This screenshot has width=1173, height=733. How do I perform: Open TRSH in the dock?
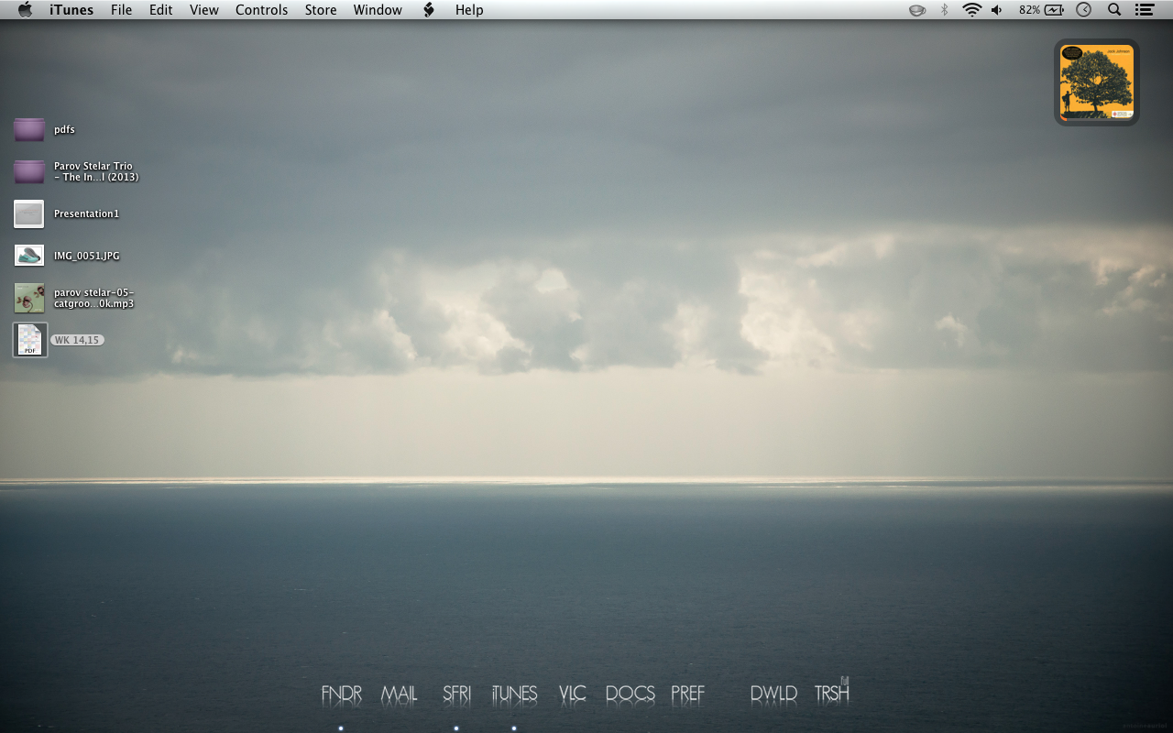click(x=832, y=692)
